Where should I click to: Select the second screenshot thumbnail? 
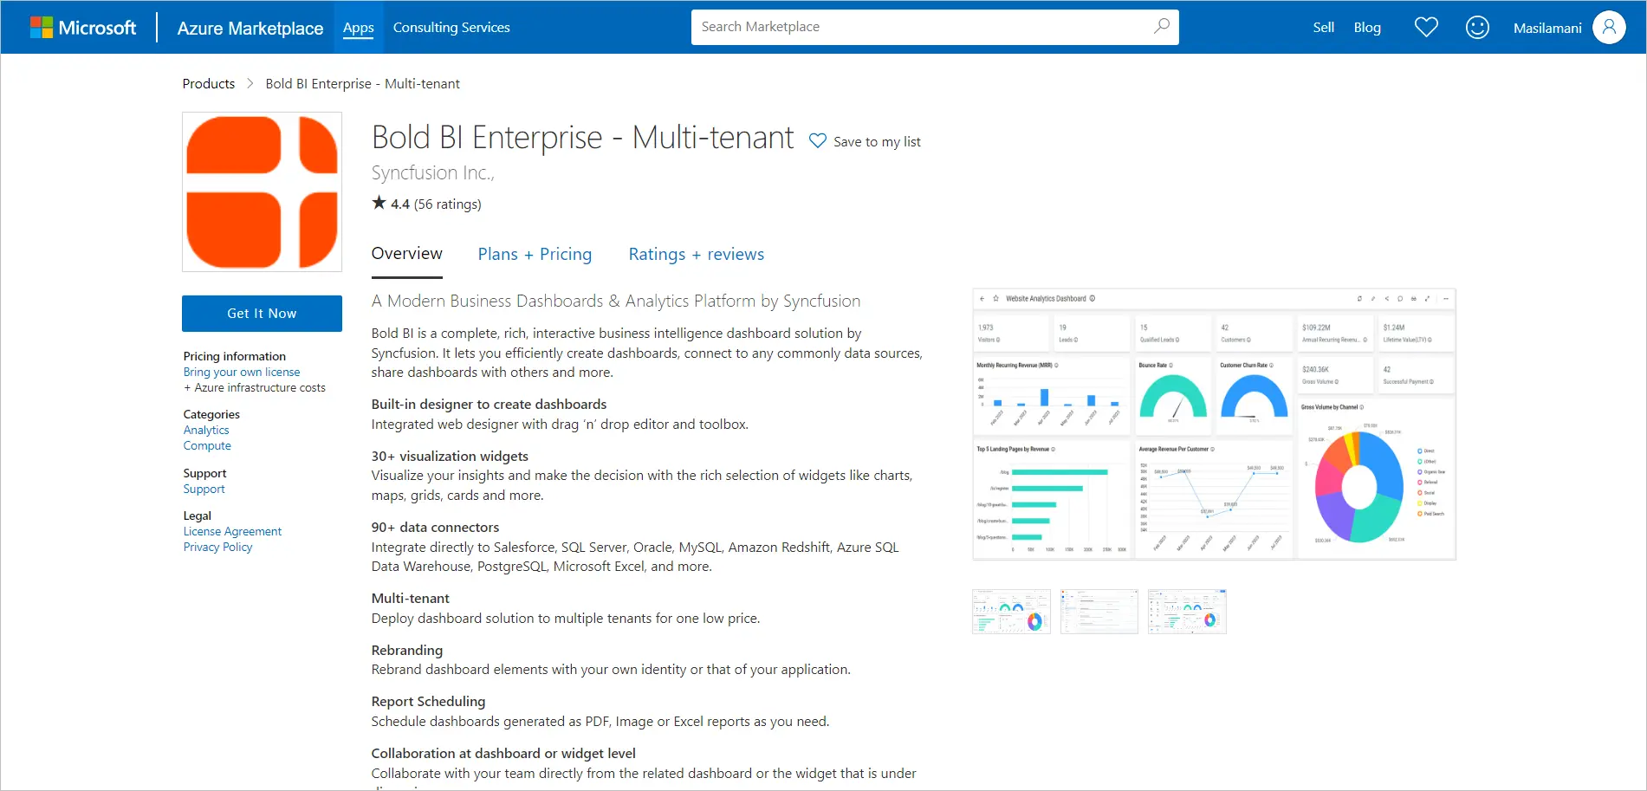click(x=1099, y=612)
